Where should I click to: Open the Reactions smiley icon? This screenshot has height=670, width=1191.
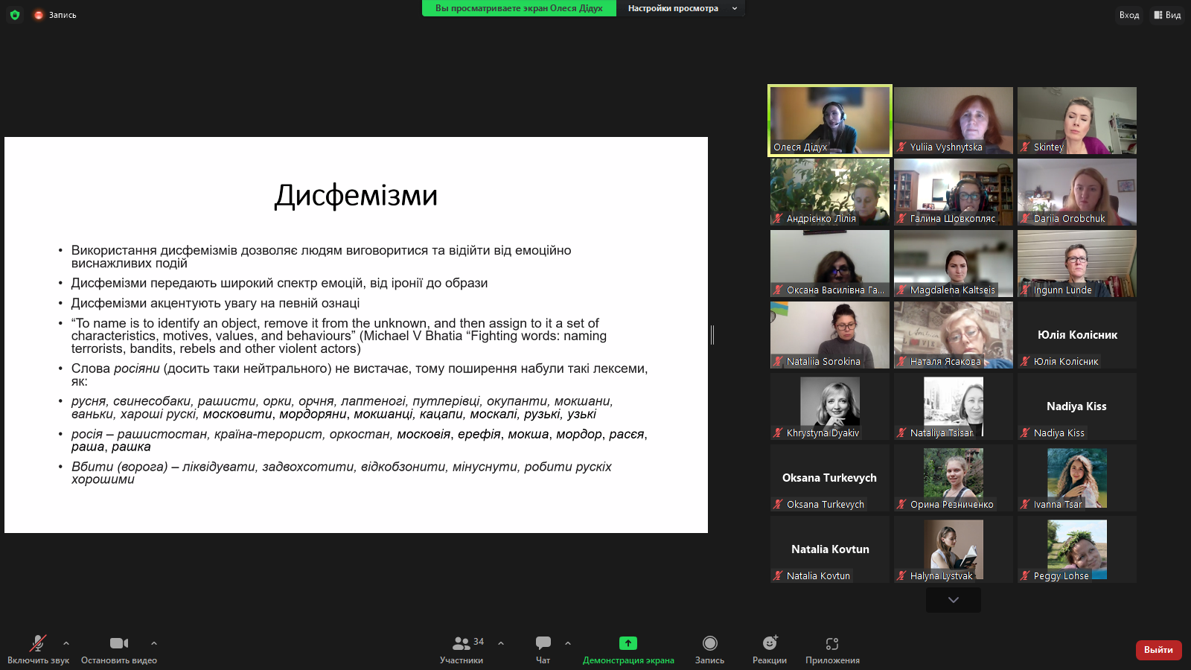click(x=770, y=643)
